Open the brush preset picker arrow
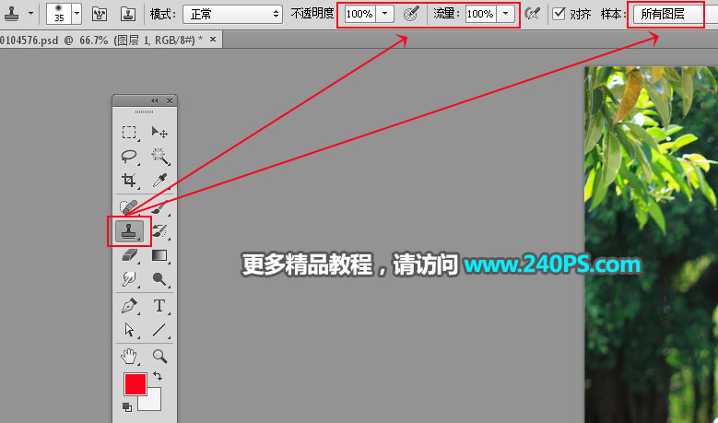 [x=77, y=14]
